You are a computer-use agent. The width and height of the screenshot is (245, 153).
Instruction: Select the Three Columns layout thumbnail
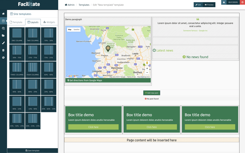tap(17, 69)
